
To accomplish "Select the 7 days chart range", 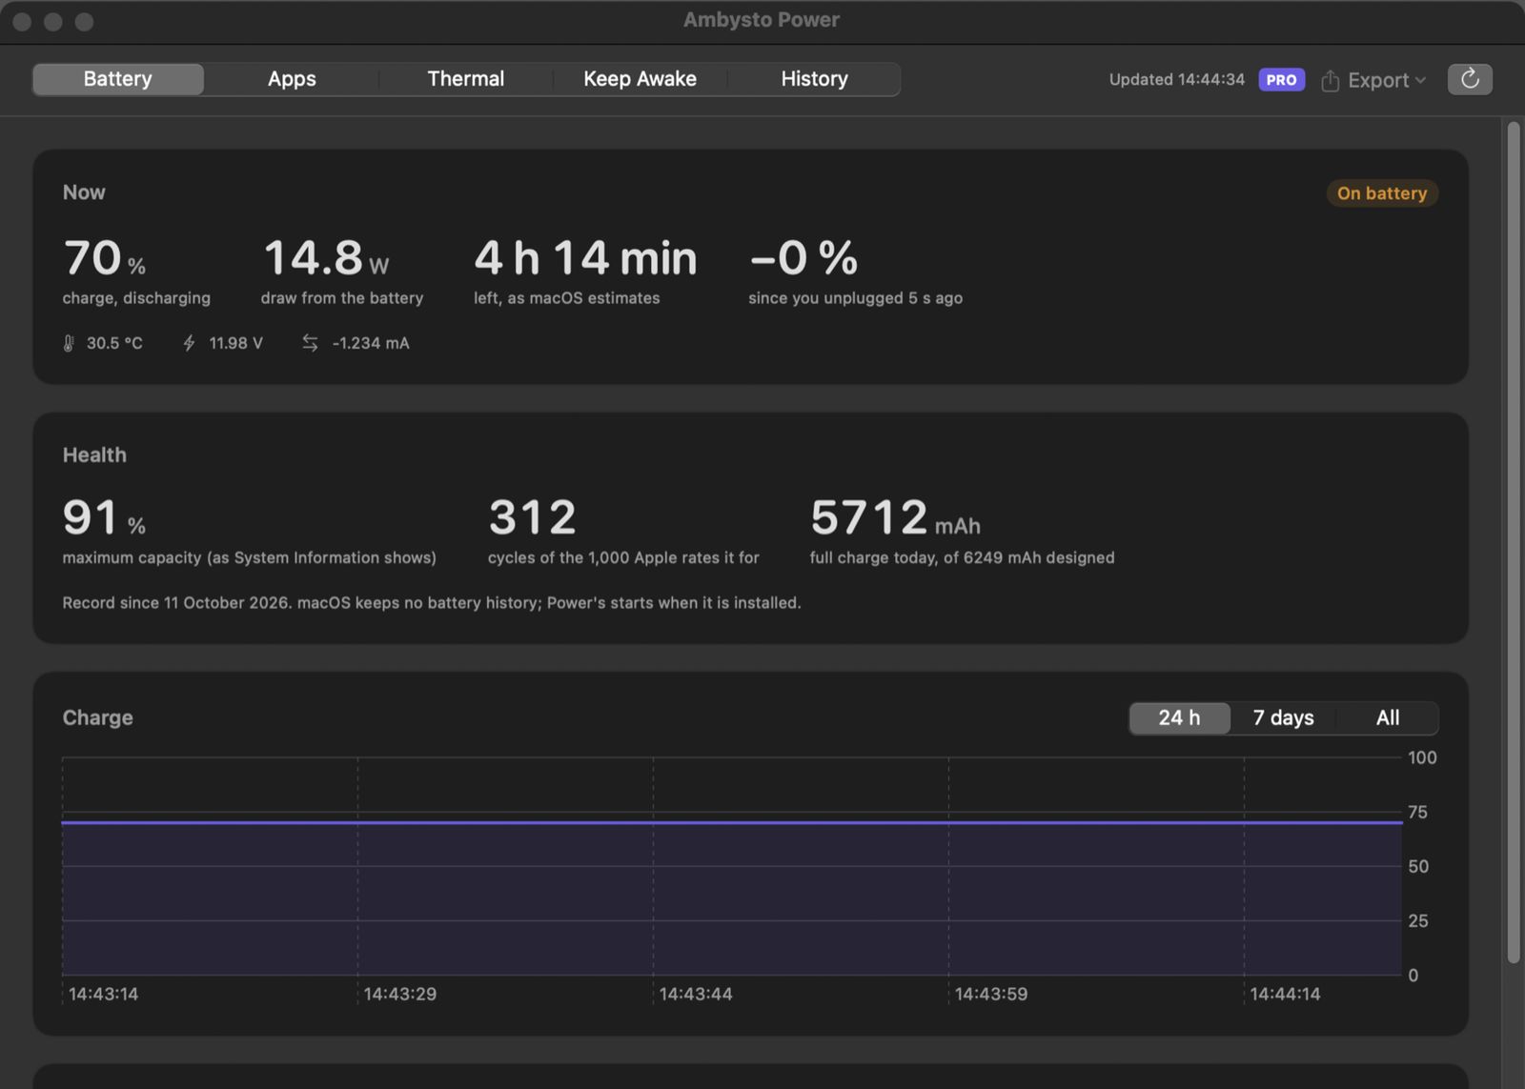I will (x=1283, y=718).
